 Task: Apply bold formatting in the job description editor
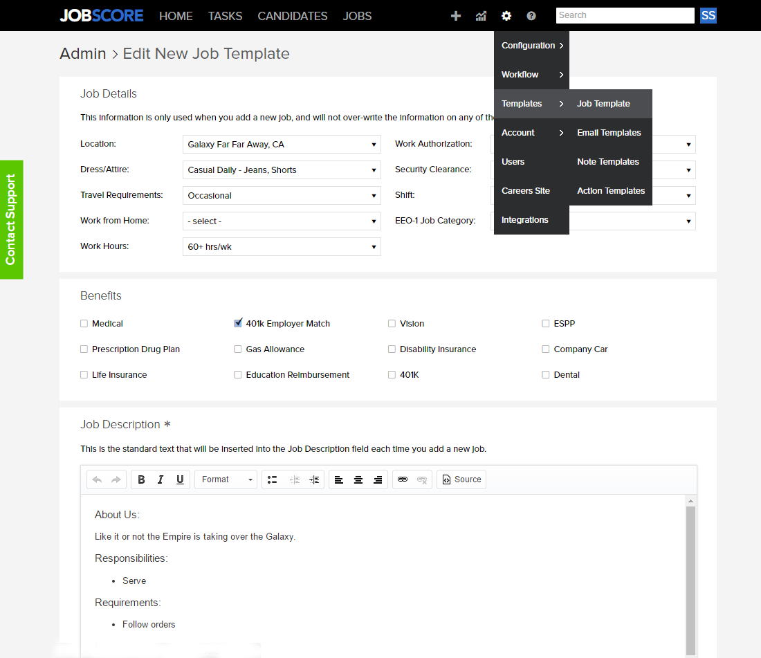pos(141,479)
